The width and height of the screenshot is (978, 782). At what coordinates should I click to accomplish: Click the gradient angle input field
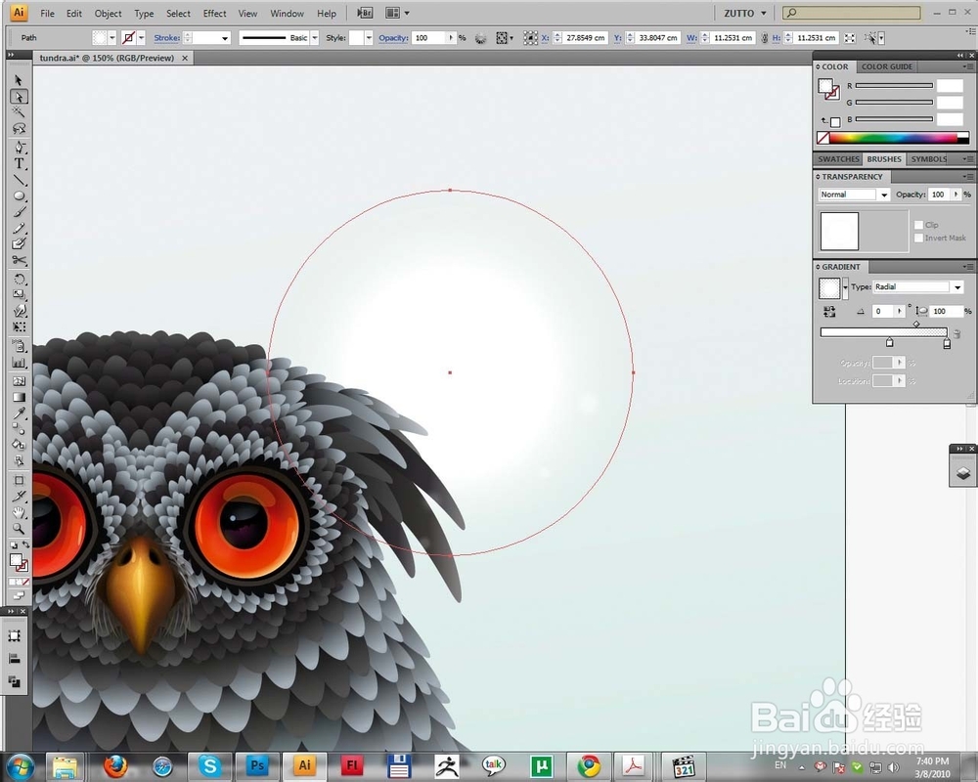tap(882, 311)
